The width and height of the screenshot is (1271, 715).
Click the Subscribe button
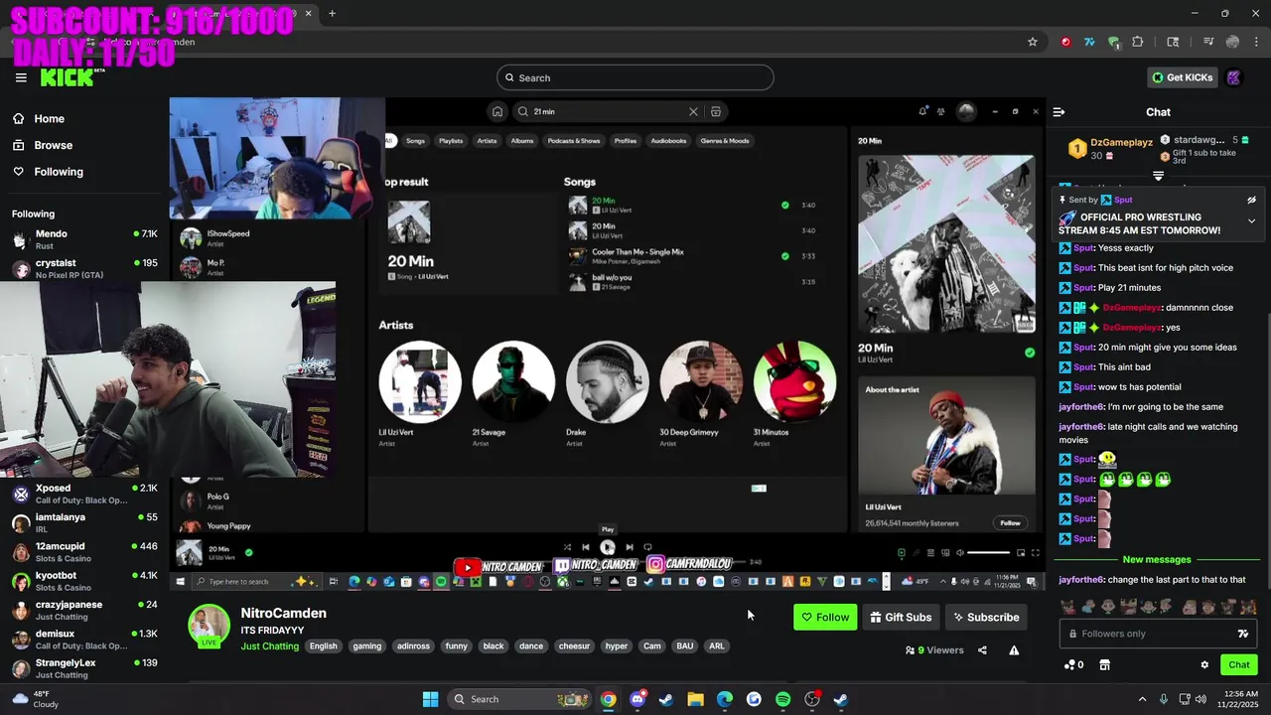986,617
